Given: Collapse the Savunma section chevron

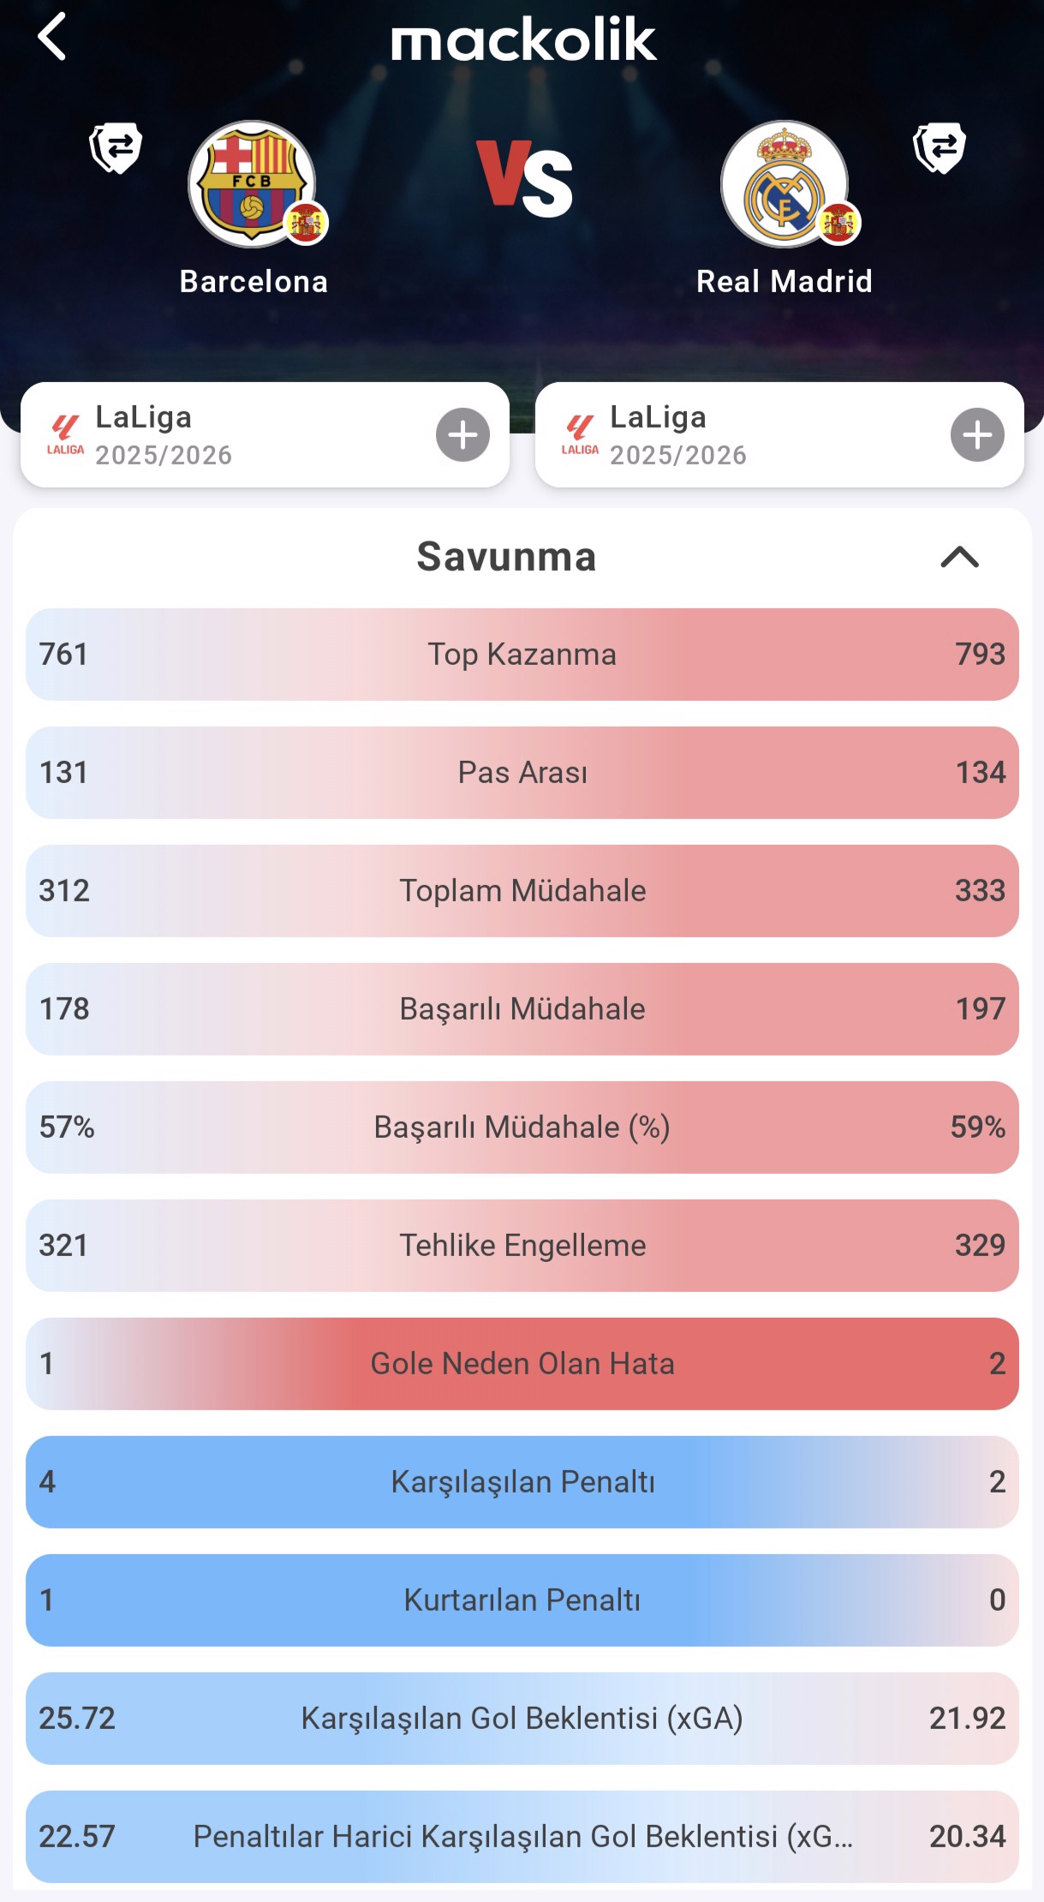Looking at the screenshot, I should tap(959, 557).
